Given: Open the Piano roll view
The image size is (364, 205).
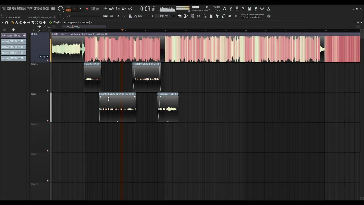Looking at the screenshot, I should coord(186,16).
